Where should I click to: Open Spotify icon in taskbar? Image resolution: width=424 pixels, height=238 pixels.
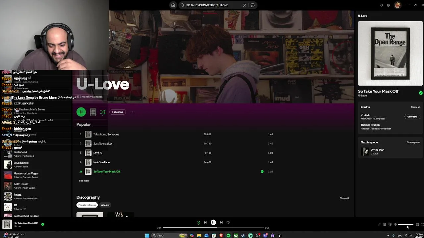[228, 235]
